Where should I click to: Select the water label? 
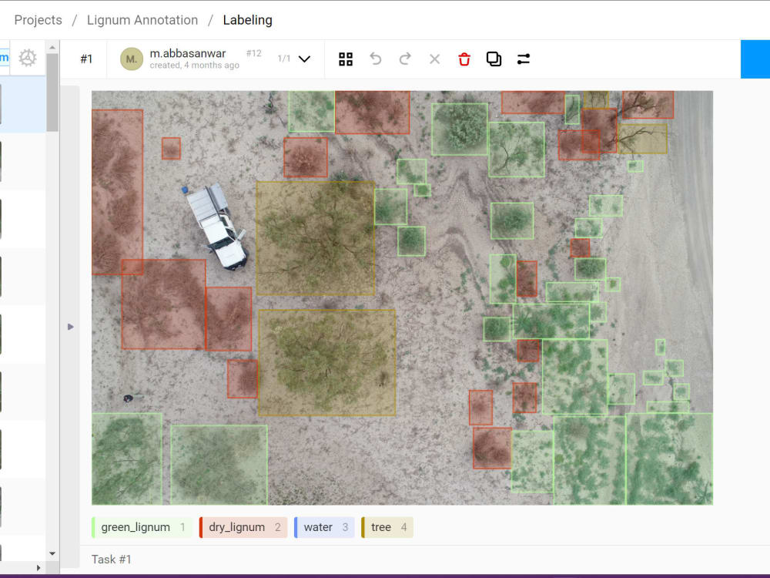click(324, 527)
